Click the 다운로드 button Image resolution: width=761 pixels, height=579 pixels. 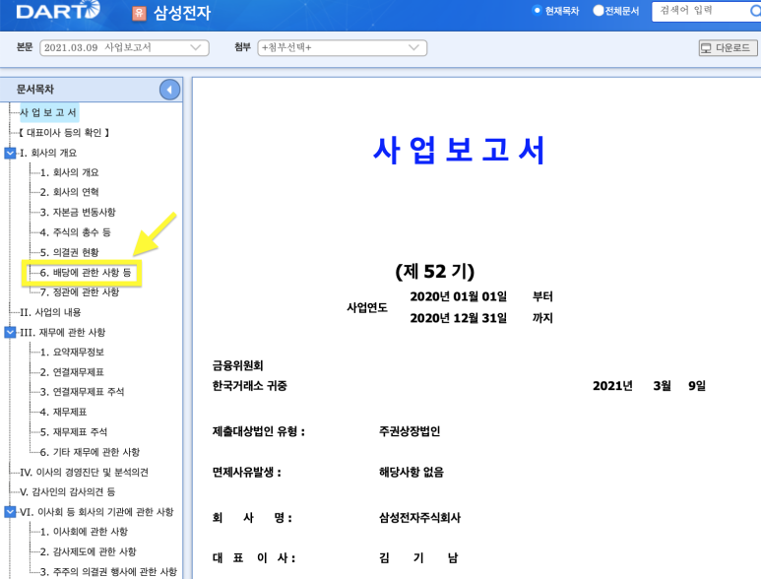click(728, 47)
